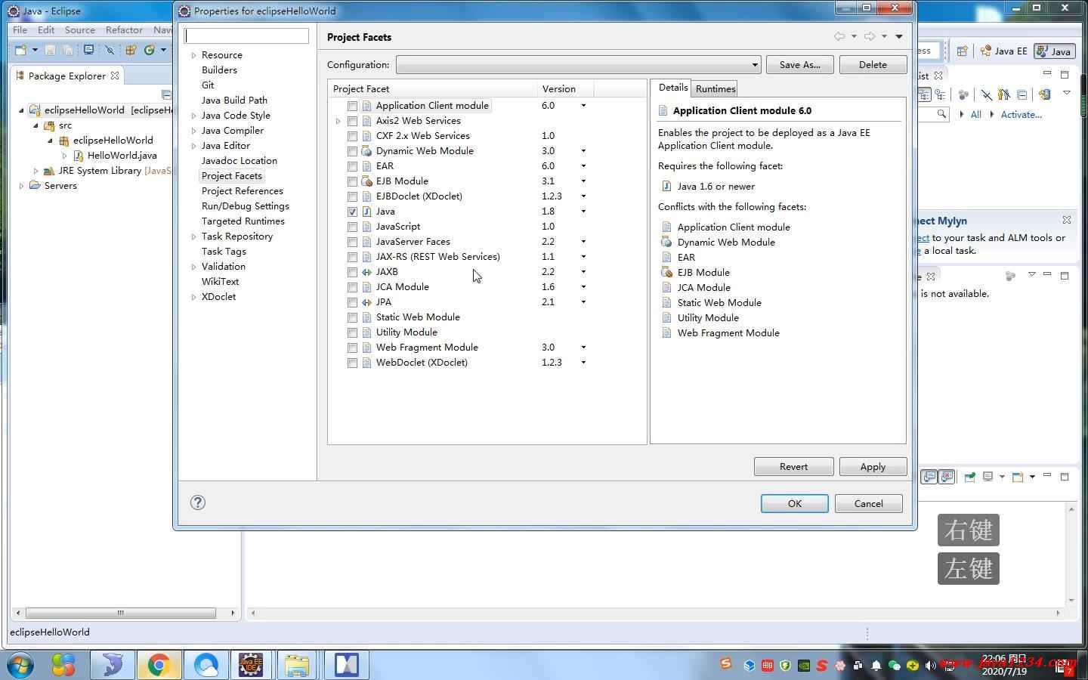Screen dimensions: 1088x680
Task: Click the Synchronize Changed icon in Task List
Action: [1045, 94]
